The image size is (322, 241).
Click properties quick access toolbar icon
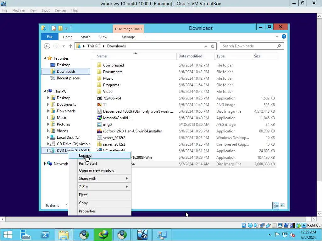point(53,28)
